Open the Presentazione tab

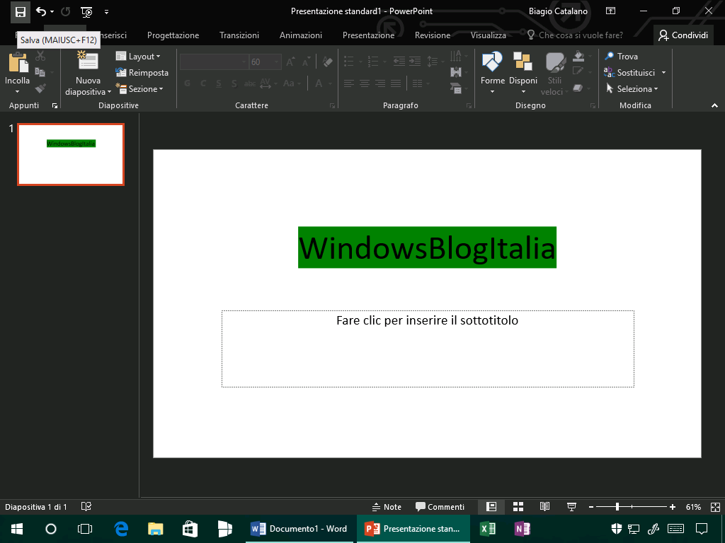pos(368,35)
